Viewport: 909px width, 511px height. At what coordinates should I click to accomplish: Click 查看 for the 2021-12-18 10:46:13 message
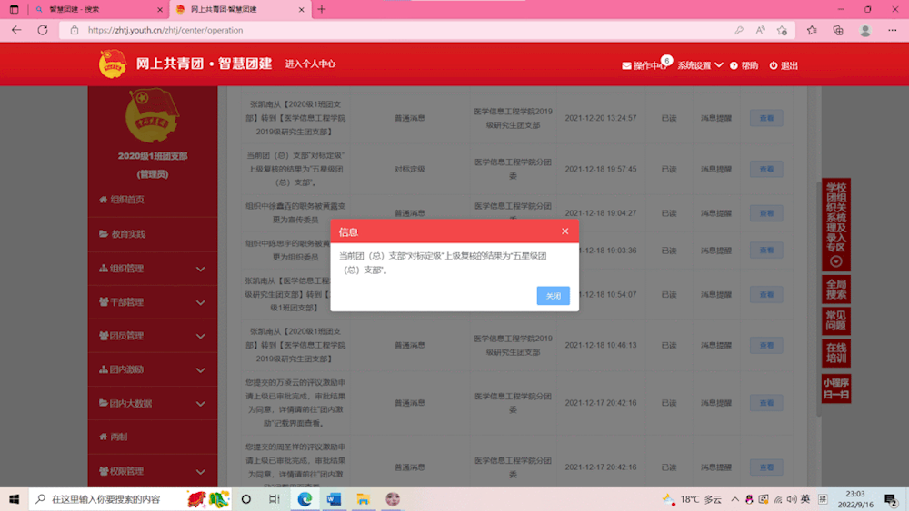click(x=766, y=345)
